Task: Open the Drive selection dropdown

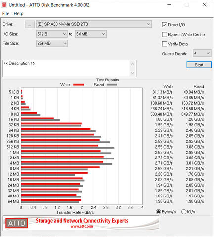Action: (94, 24)
